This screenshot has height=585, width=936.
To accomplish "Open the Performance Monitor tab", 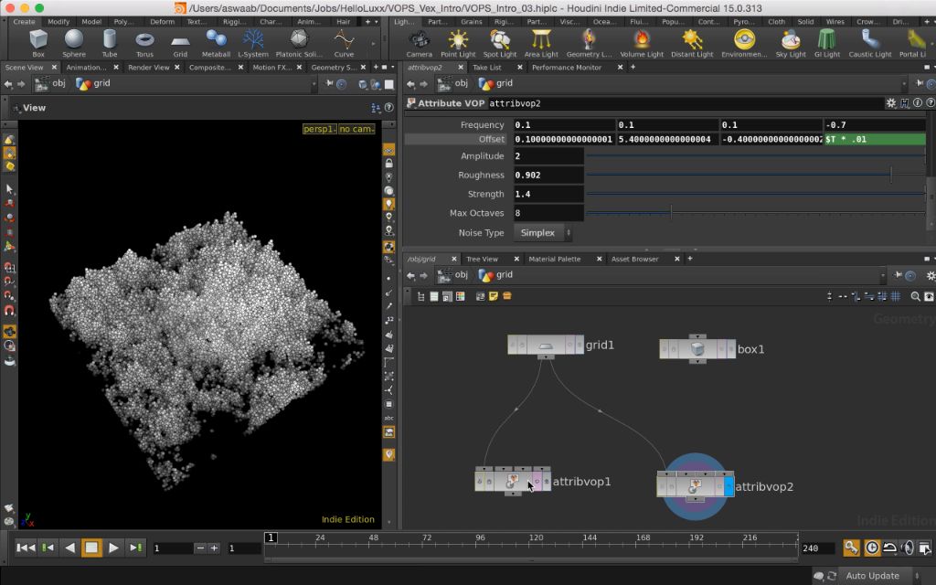I will click(566, 68).
